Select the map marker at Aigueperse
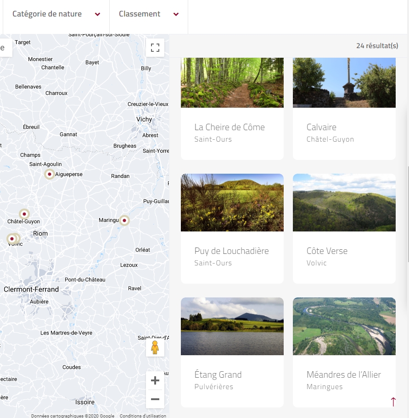Viewport: 409px width, 418px height. pyautogui.click(x=50, y=174)
